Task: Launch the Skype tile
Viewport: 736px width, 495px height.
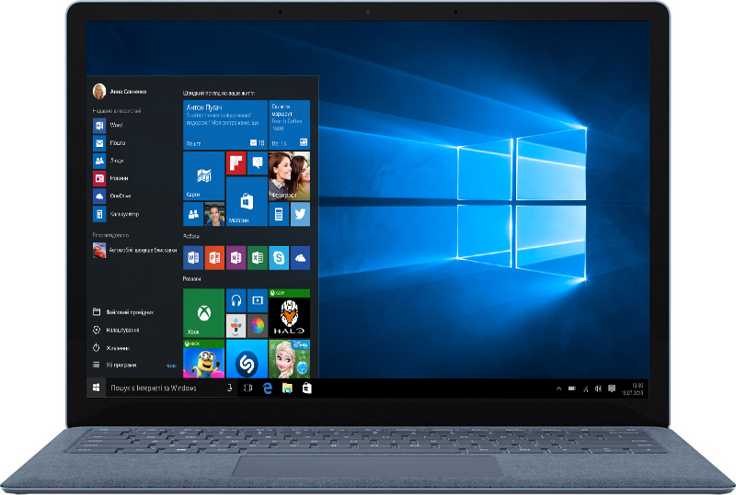Action: pyautogui.click(x=279, y=258)
